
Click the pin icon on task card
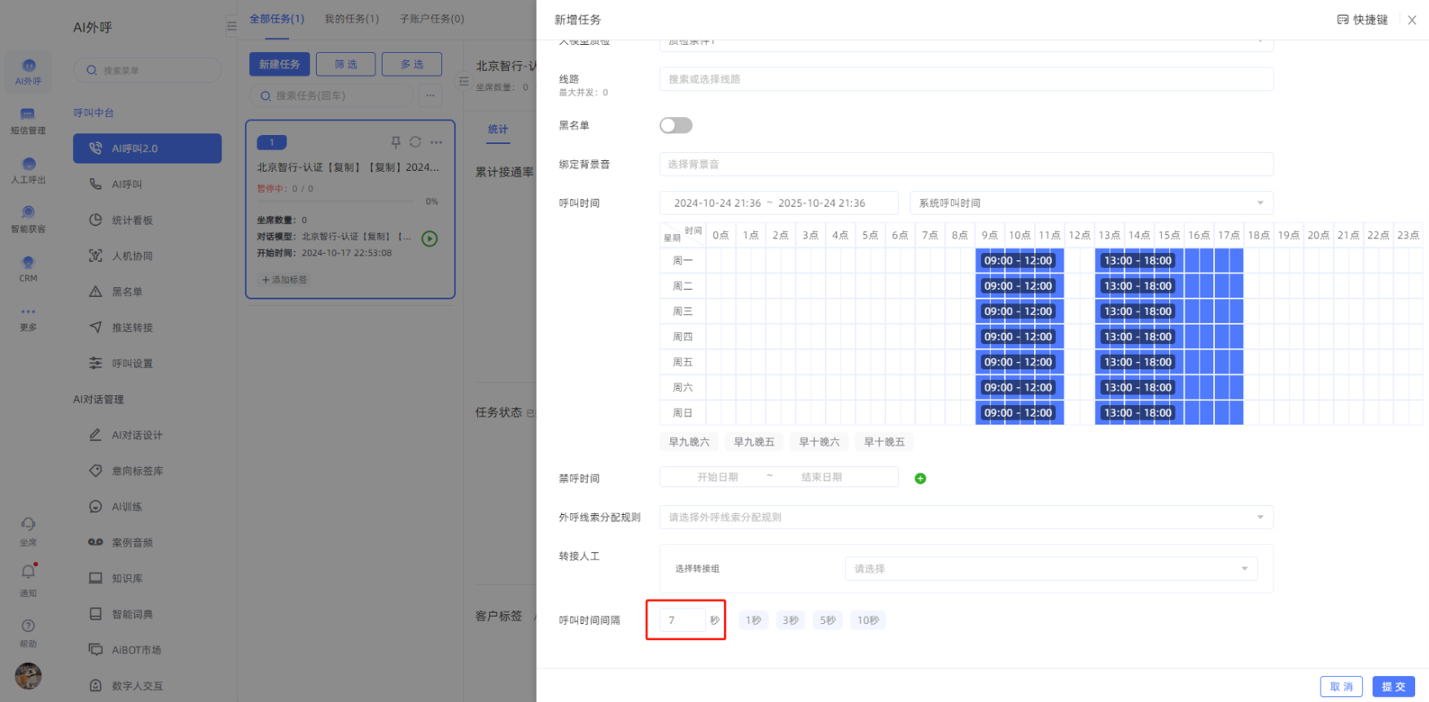click(396, 142)
